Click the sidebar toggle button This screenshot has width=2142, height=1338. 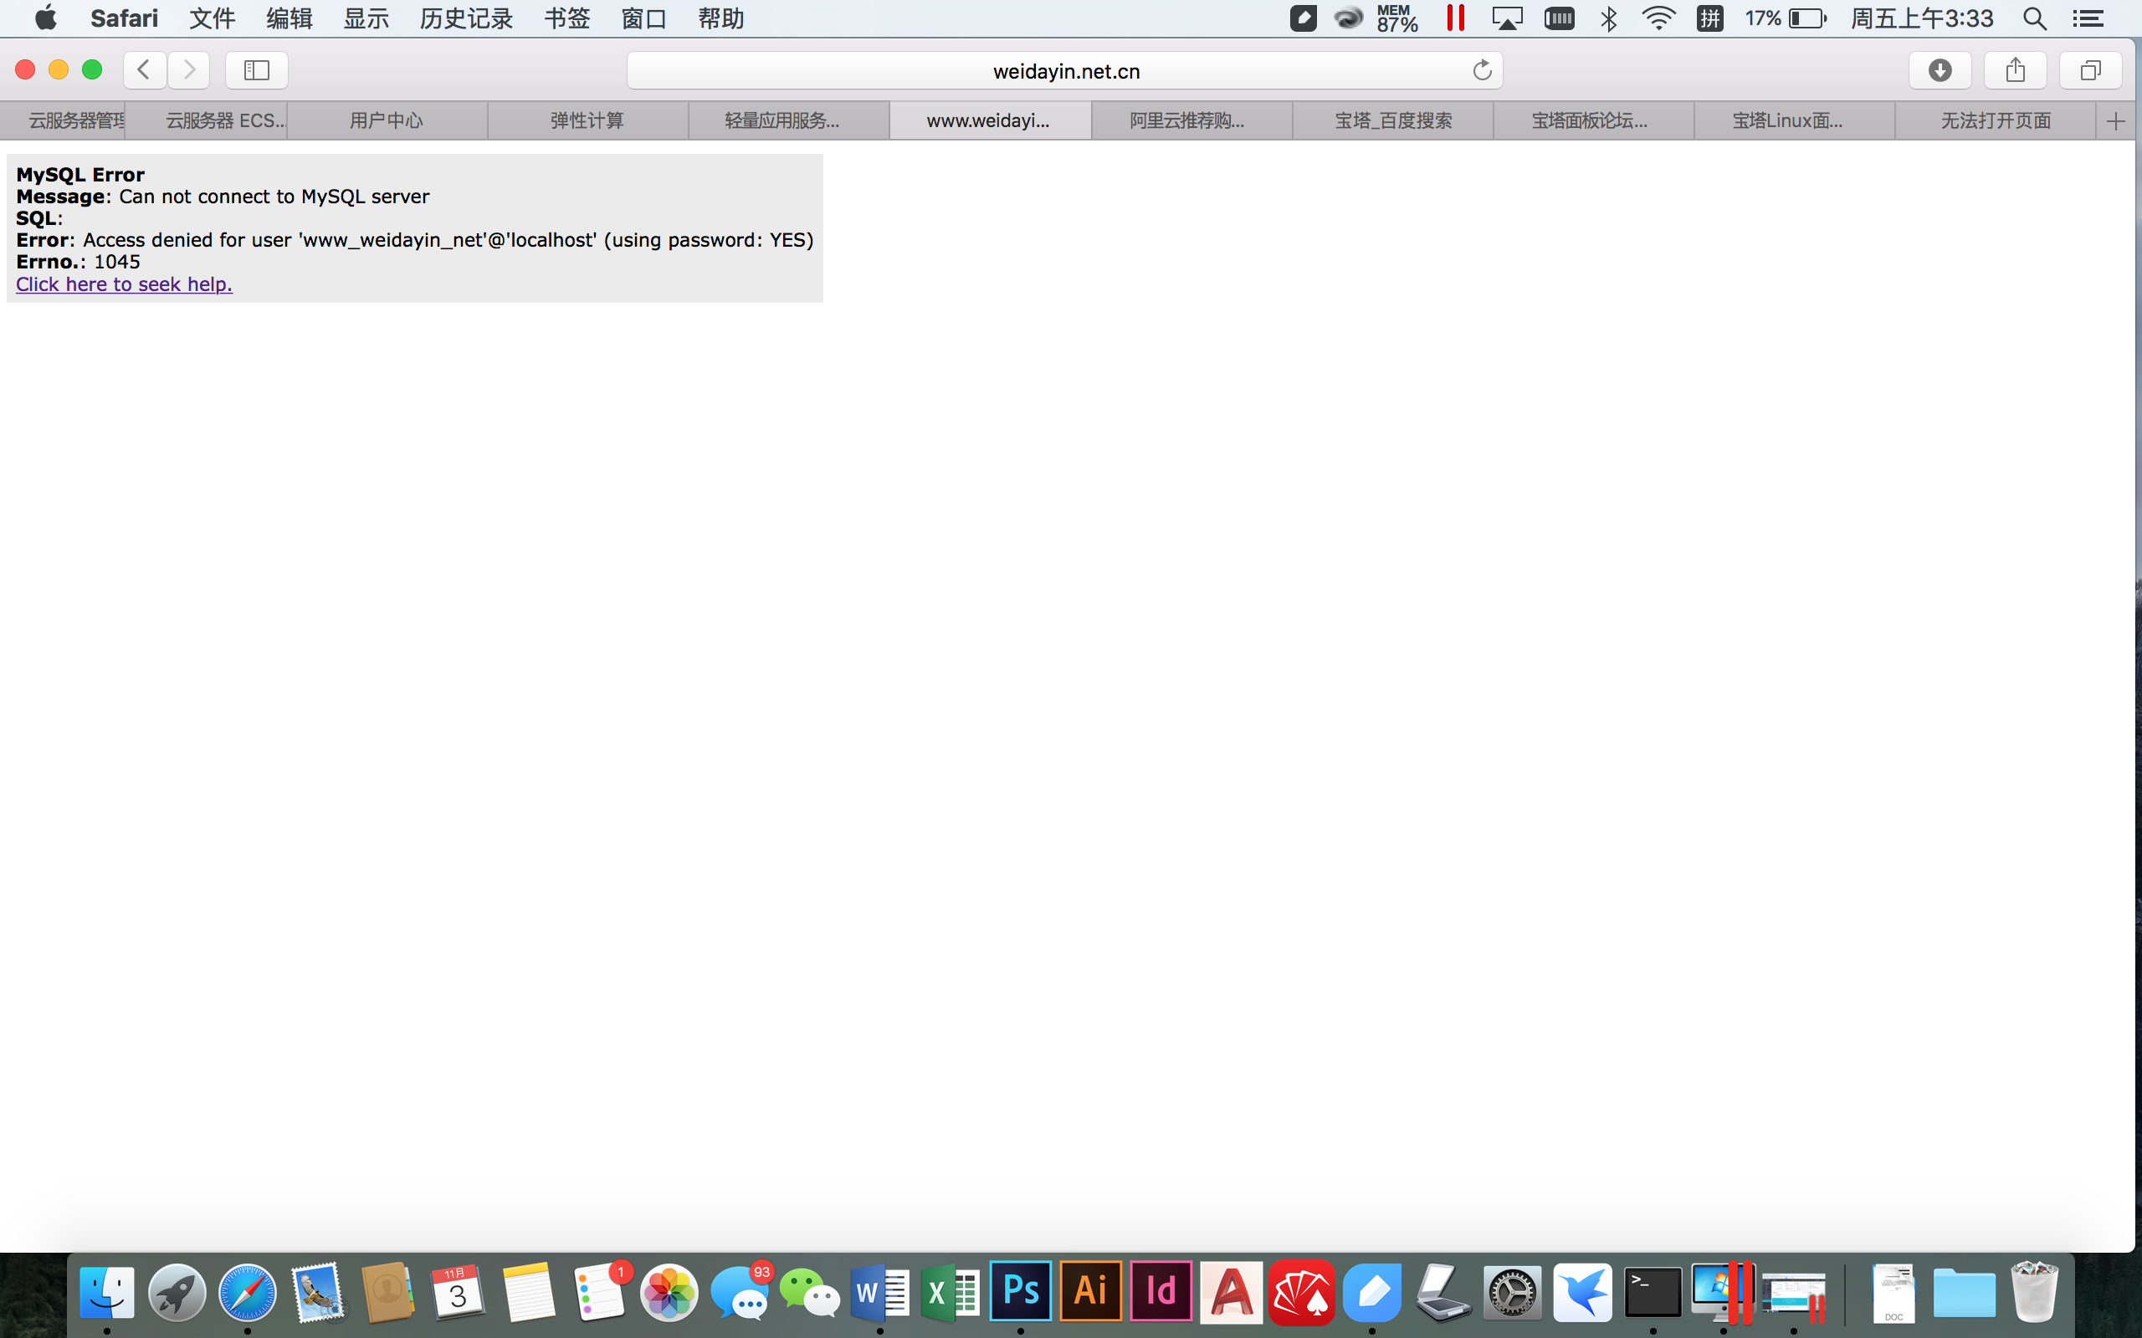click(x=256, y=69)
